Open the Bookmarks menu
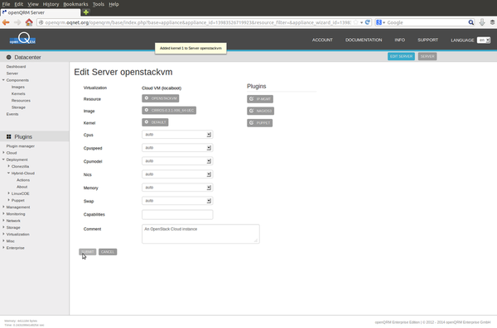This screenshot has height=328, width=497. 75,4
